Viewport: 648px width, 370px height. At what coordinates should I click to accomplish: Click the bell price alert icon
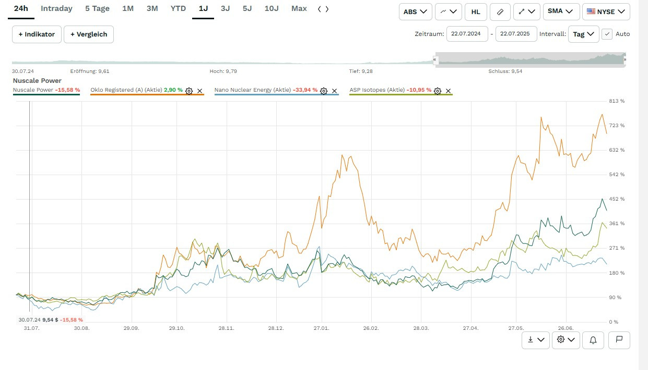[593, 340]
